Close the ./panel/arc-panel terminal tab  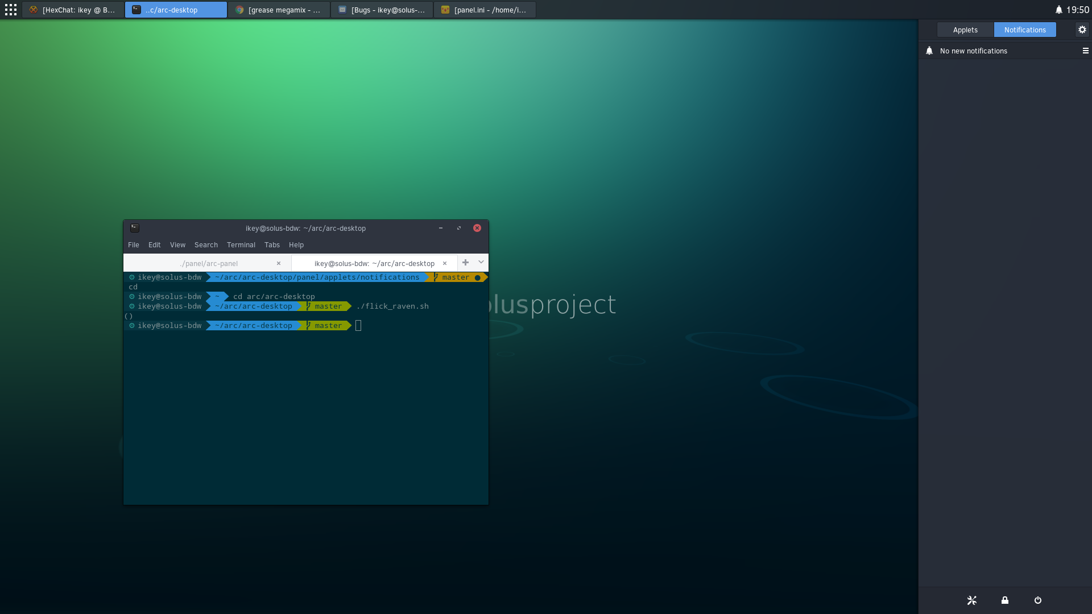click(x=279, y=263)
